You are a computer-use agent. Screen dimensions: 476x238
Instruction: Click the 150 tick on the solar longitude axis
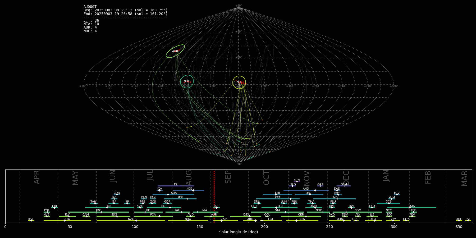pyautogui.click(x=200, y=227)
